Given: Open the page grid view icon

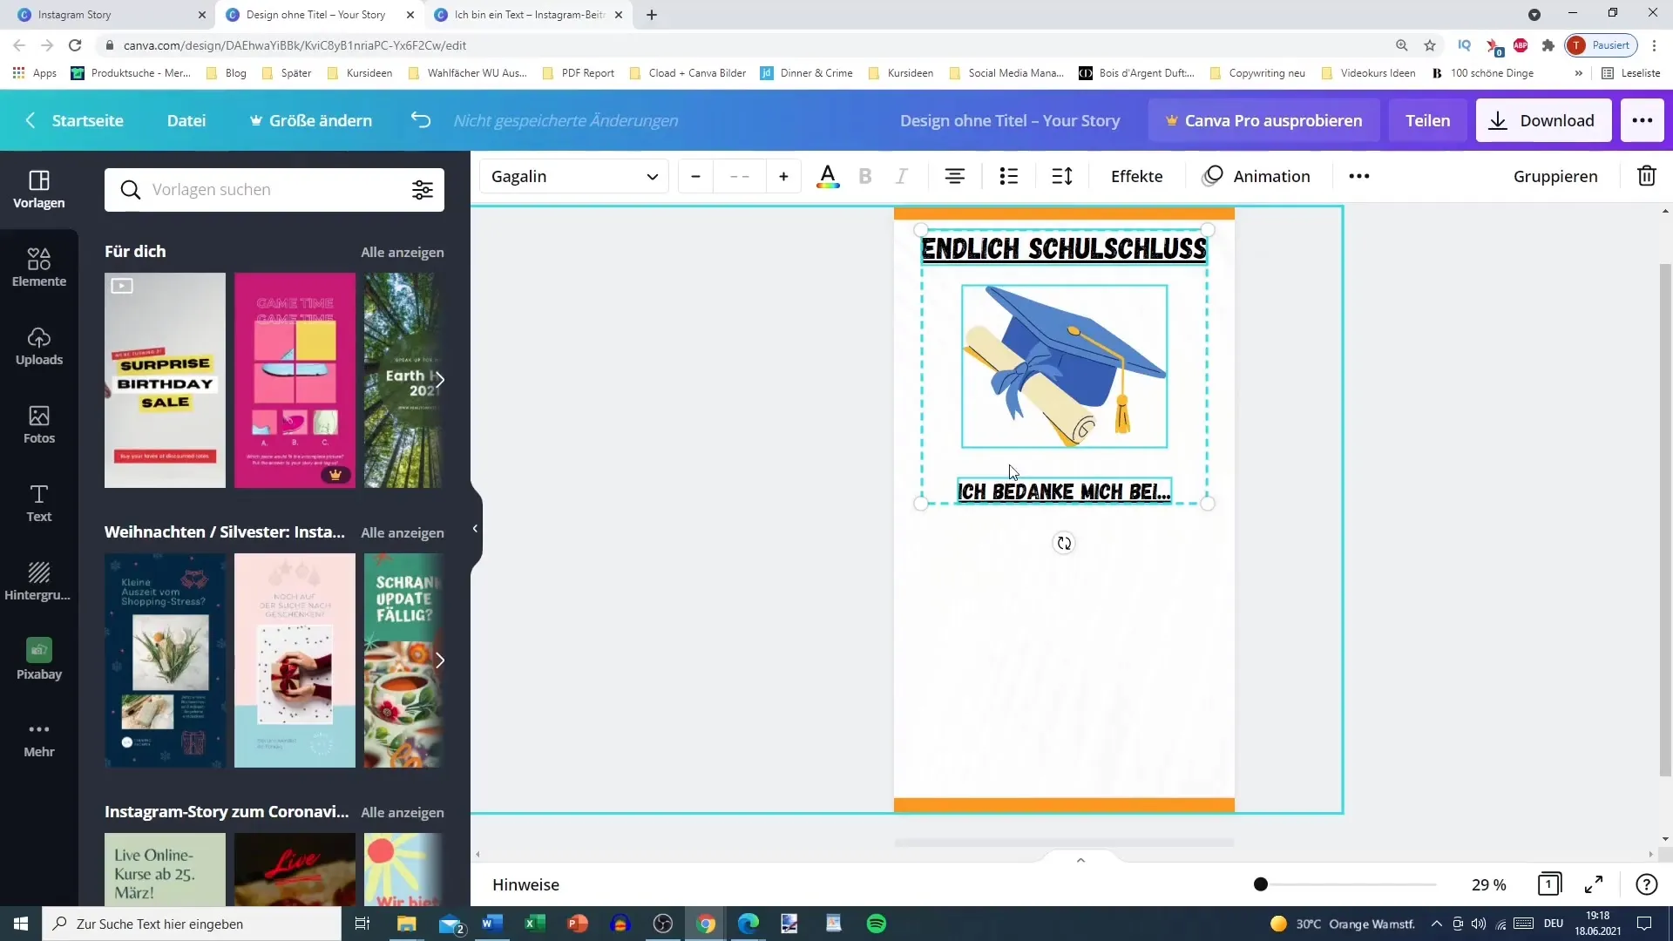Looking at the screenshot, I should (1549, 884).
